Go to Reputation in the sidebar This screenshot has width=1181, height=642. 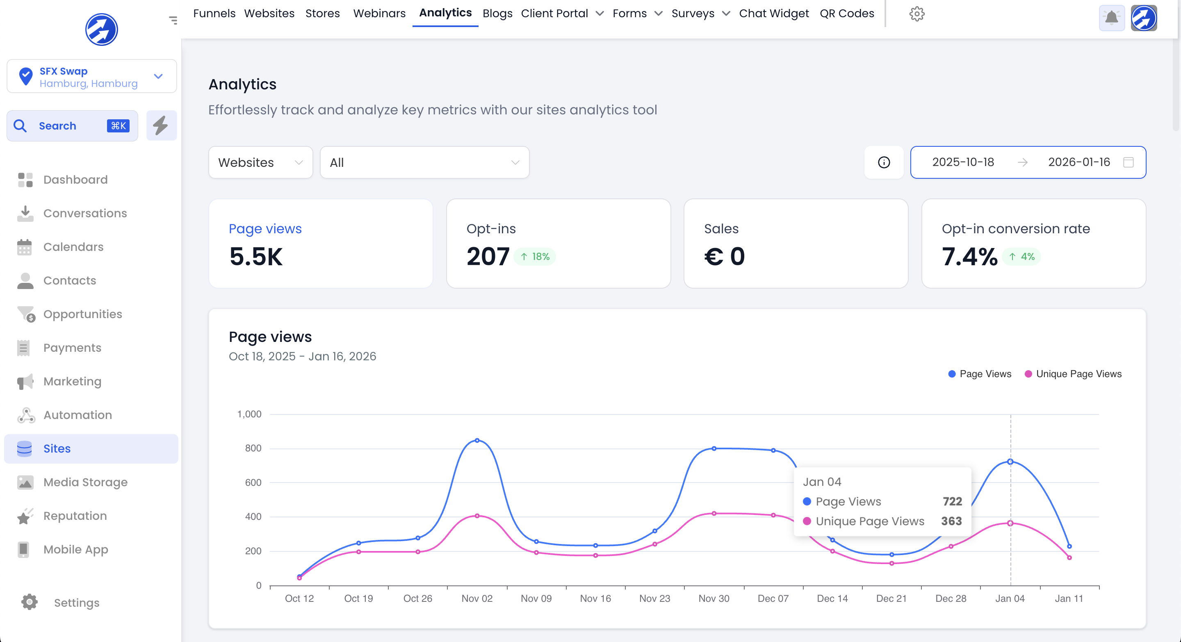75,515
